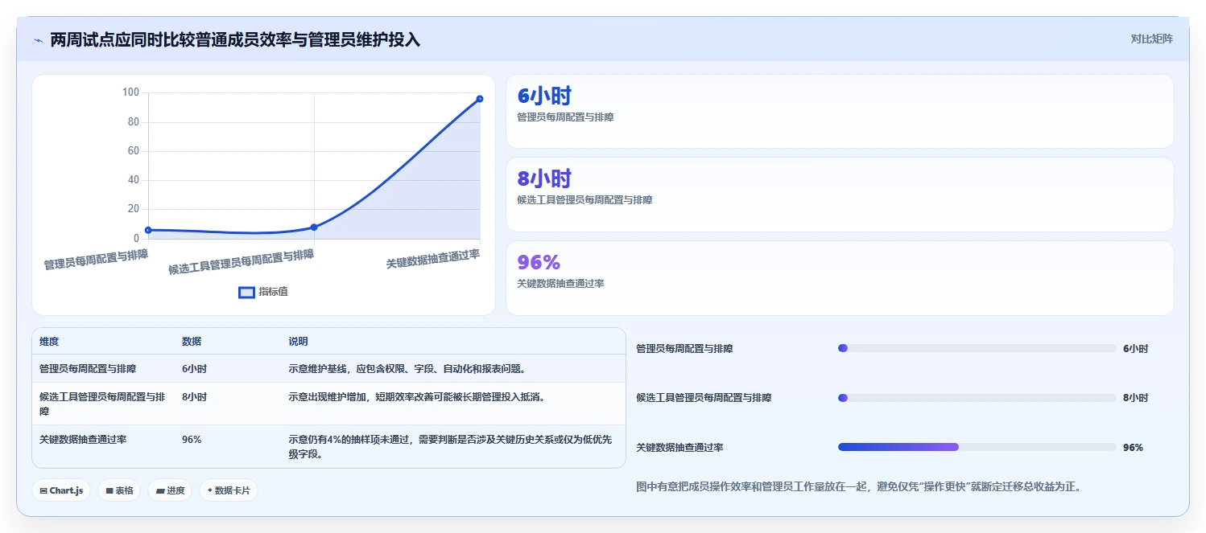This screenshot has width=1206, height=533.
Task: Click the 示意维护基线 description cell
Action: [407, 369]
